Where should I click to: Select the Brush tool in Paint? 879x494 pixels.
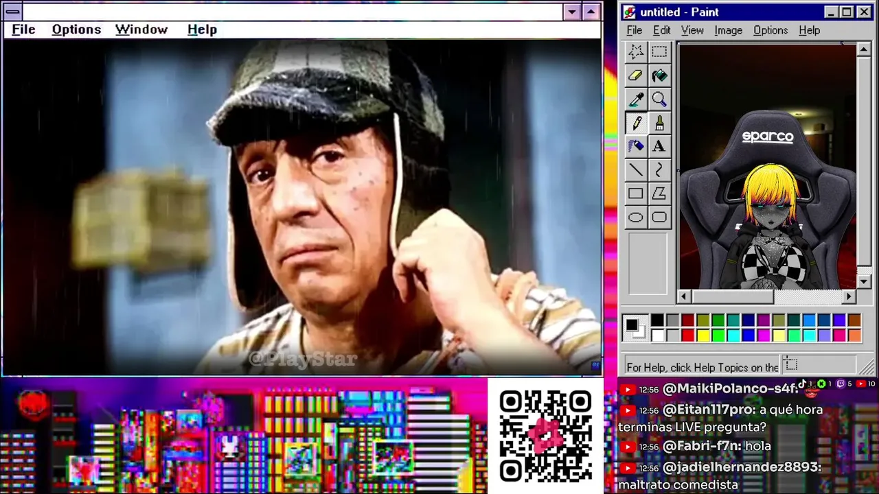click(x=659, y=123)
